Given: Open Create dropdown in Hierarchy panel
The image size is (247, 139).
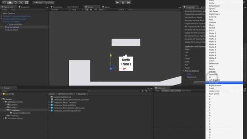Looking at the screenshot, I should tap(5, 10).
